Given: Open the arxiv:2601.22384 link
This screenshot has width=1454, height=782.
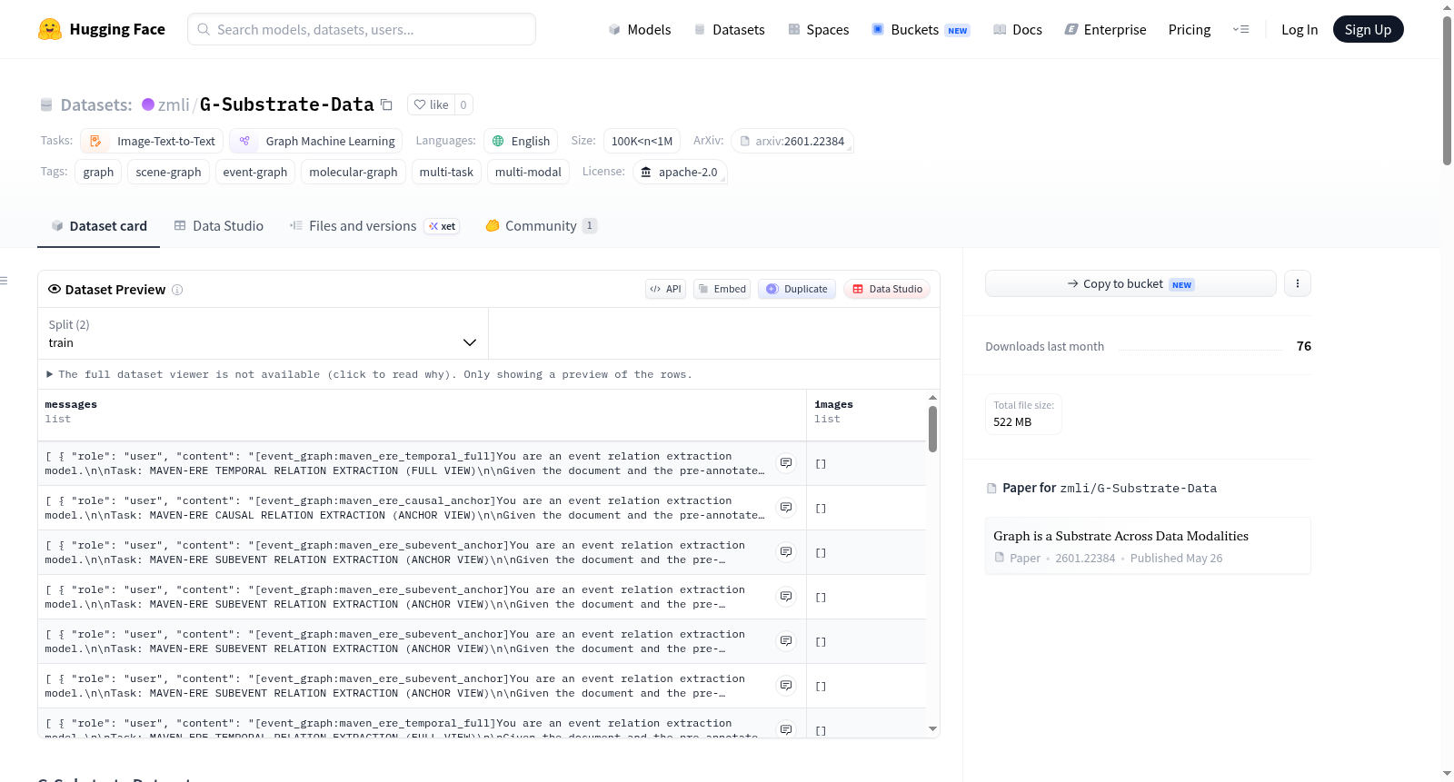Looking at the screenshot, I should click(792, 141).
